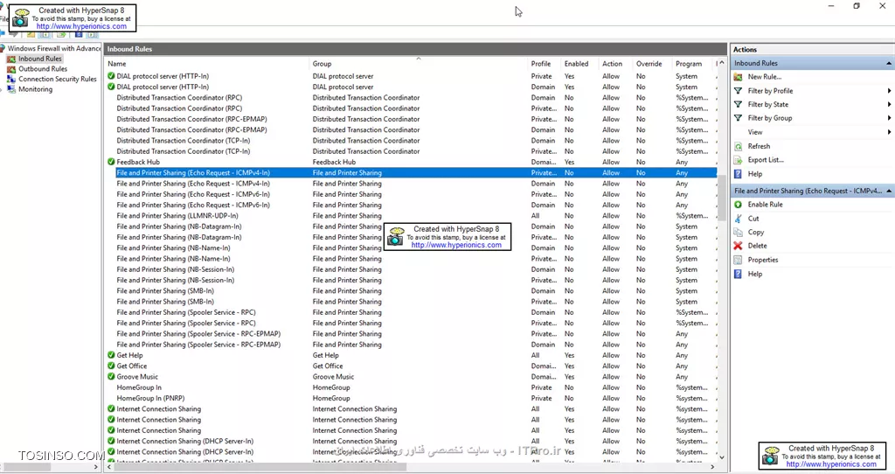895x474 pixels.
Task: Click green check icon of Get Help rule
Action: click(111, 355)
